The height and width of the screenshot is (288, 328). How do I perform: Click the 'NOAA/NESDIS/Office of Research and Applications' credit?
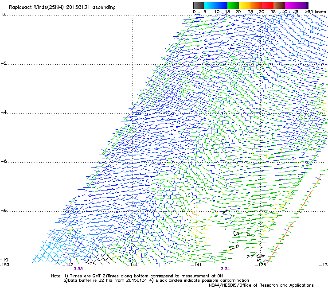coord(261,285)
